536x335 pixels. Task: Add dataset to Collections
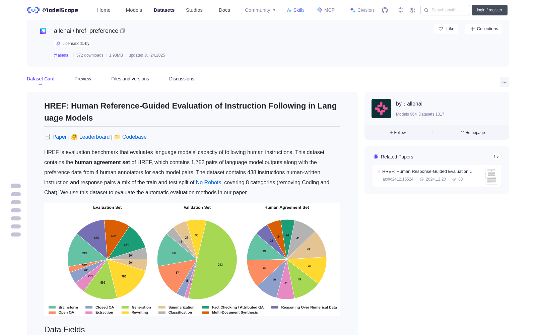484,29
